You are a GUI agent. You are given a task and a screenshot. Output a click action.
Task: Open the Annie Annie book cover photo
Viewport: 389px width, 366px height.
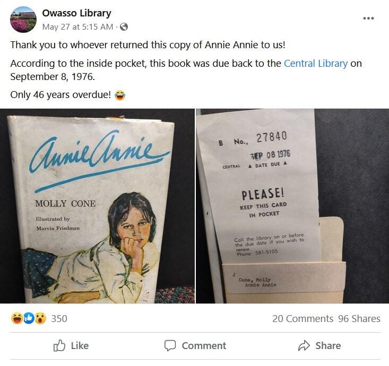97,206
